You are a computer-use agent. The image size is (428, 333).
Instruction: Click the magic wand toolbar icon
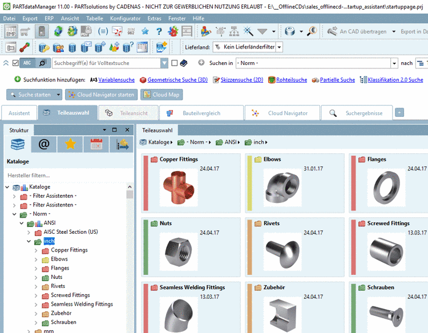248,31
